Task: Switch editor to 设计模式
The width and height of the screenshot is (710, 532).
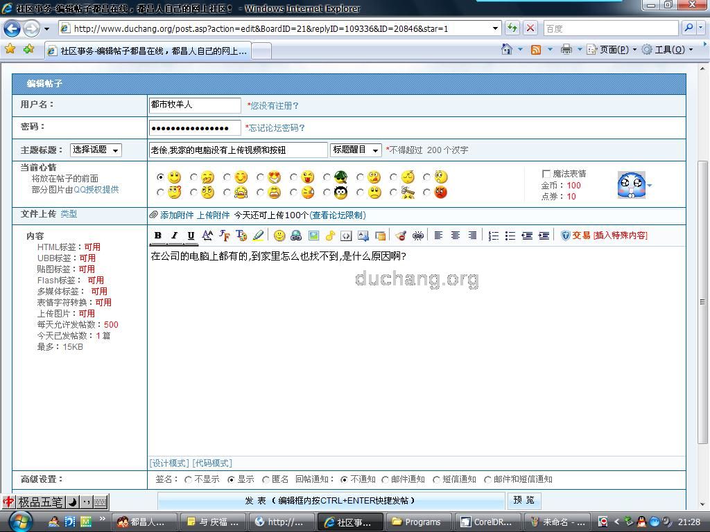Action: click(x=169, y=463)
